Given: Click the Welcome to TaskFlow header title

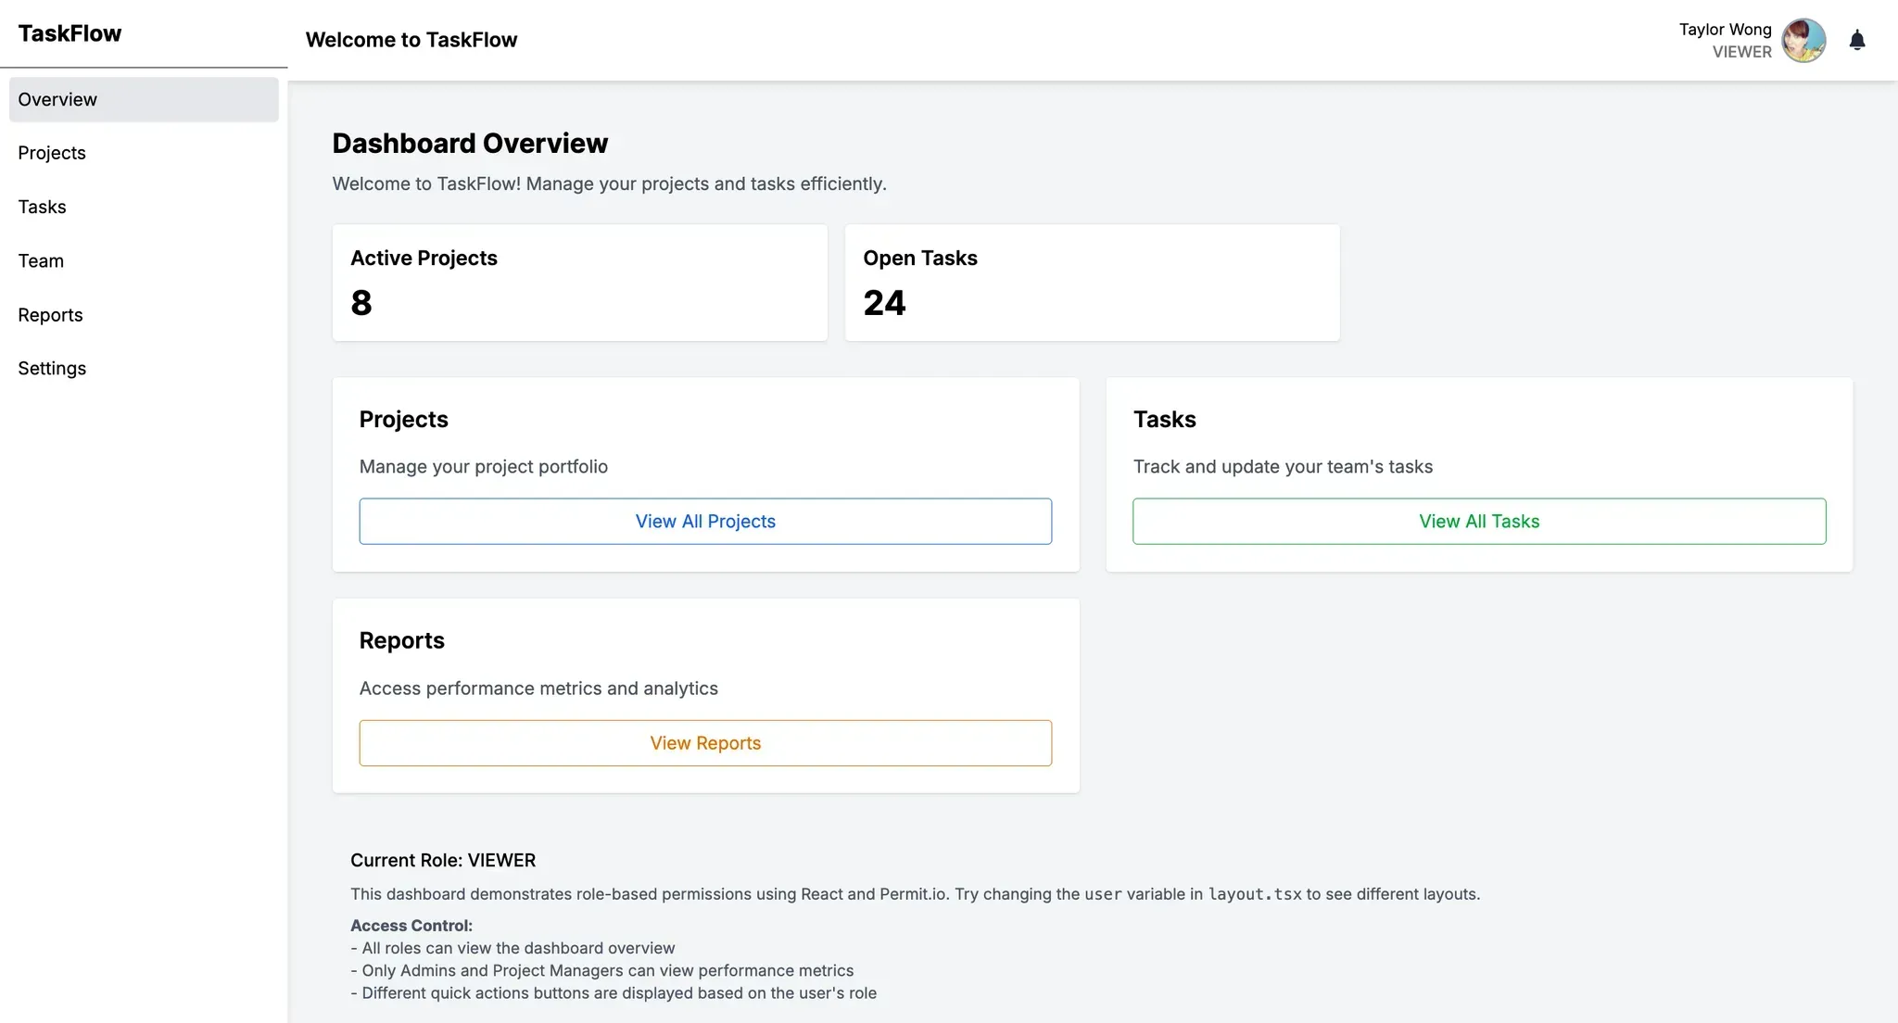Looking at the screenshot, I should pyautogui.click(x=411, y=40).
